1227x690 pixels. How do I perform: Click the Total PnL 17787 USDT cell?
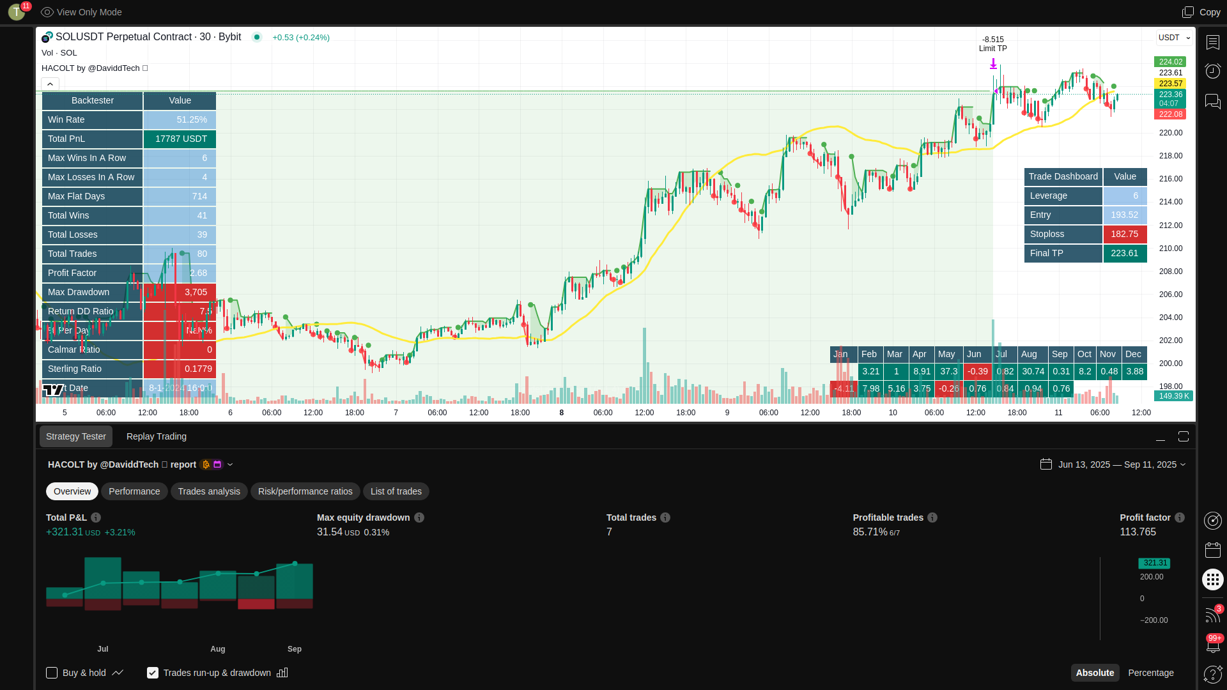(180, 139)
